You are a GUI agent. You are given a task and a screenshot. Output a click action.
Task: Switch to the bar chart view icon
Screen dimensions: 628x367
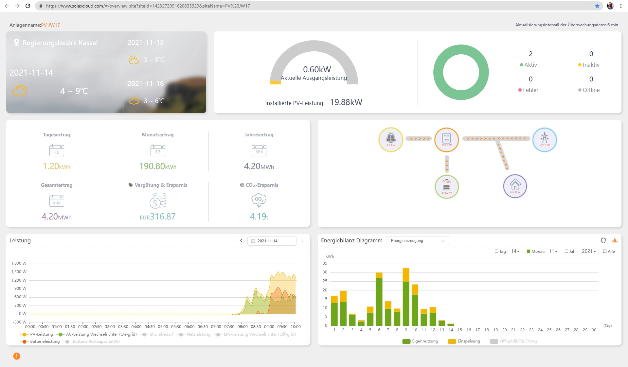click(615, 240)
